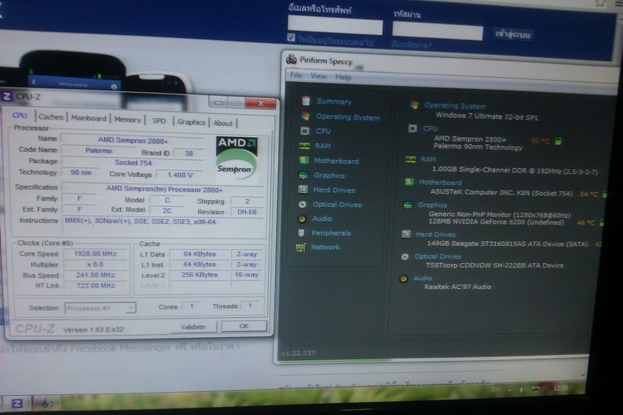Click the RAM stick icon in Speccy sidebar
623x415 pixels.
coord(304,146)
